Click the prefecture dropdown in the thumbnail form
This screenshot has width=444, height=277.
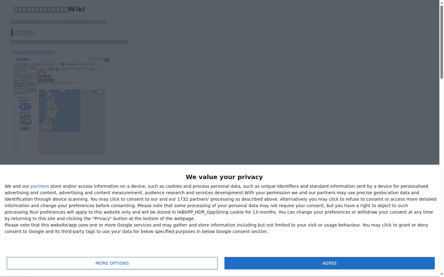tap(53, 70)
